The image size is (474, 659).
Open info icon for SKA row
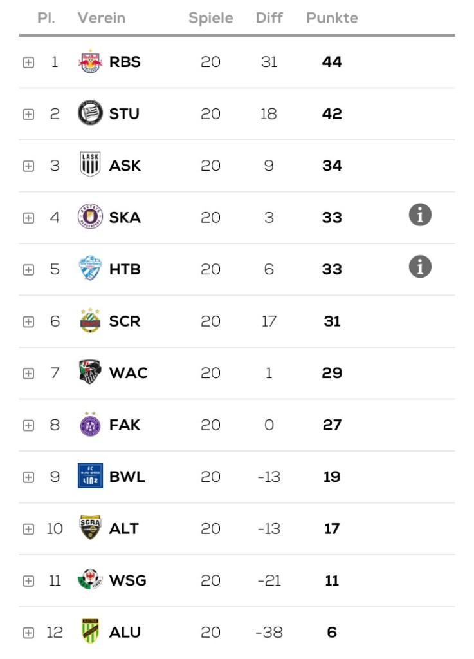(x=420, y=215)
